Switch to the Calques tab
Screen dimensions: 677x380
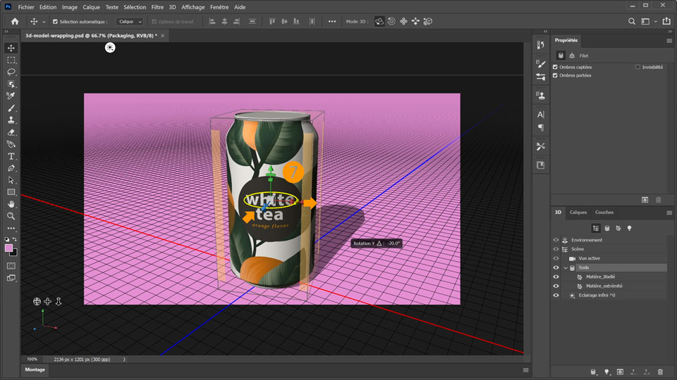pos(578,212)
